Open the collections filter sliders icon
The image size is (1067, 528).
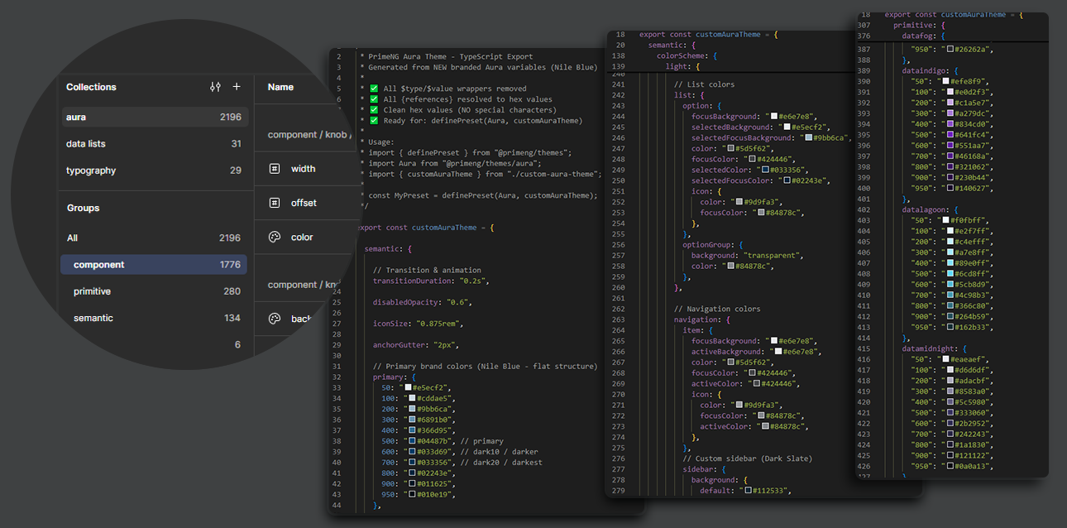tap(215, 87)
